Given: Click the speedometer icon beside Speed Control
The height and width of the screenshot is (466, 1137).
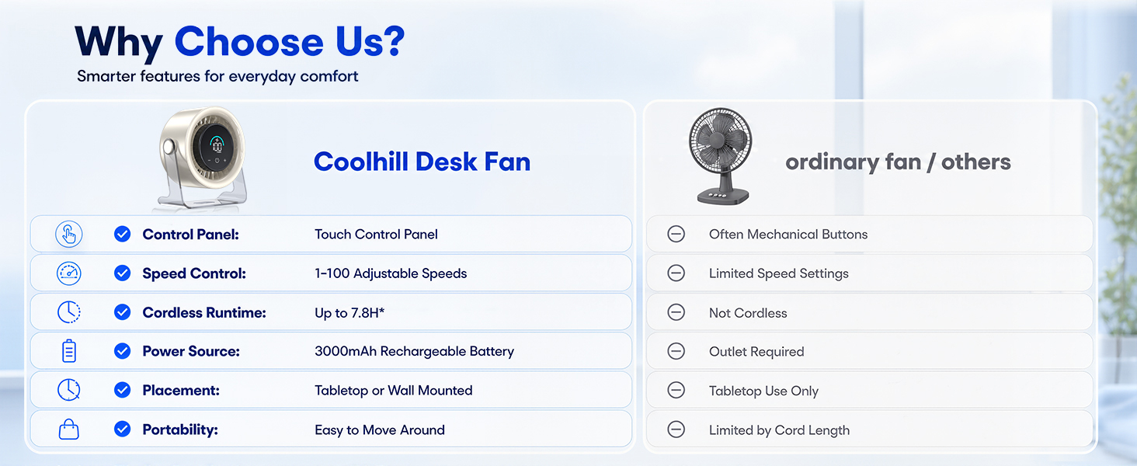Looking at the screenshot, I should pyautogui.click(x=69, y=273).
